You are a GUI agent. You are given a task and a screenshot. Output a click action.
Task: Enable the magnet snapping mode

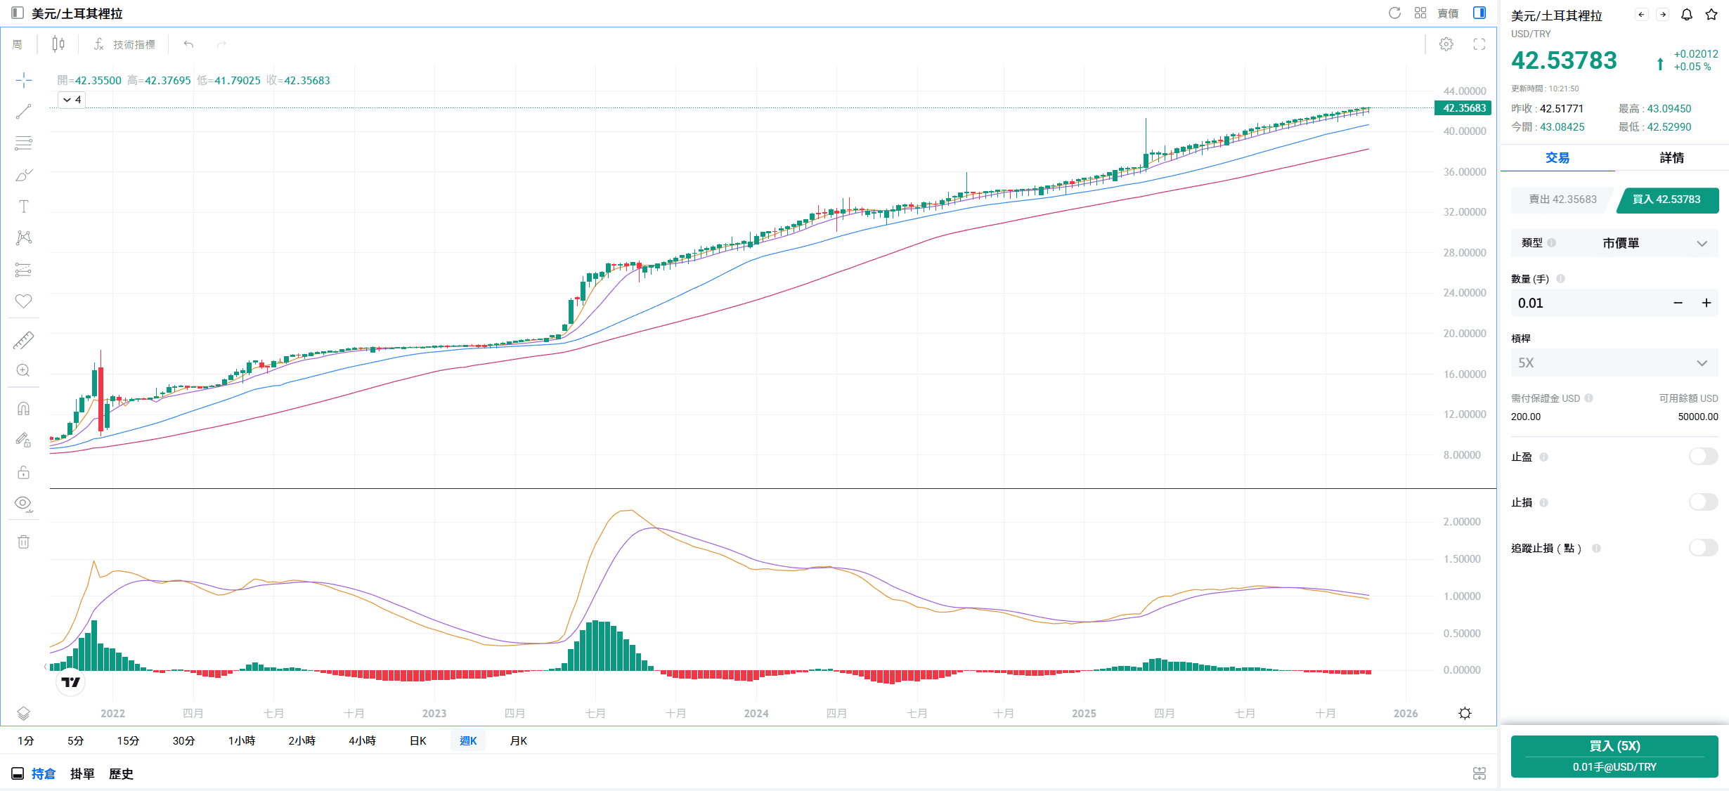[24, 407]
